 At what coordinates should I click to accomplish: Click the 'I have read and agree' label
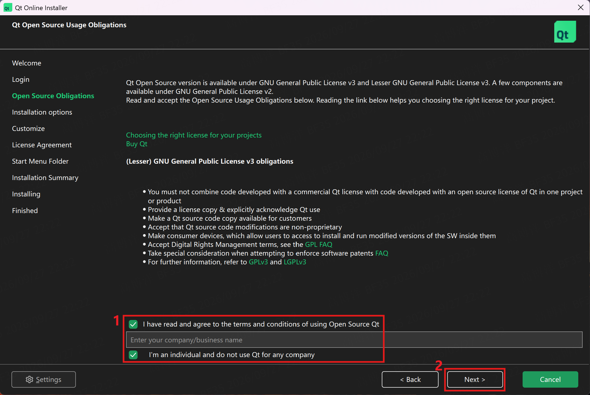point(261,324)
